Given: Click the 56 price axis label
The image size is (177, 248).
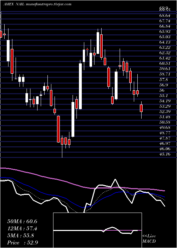Looking at the screenshot, I should [162, 90].
